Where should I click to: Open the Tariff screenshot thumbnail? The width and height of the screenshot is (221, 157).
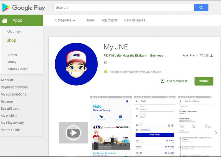point(155,126)
